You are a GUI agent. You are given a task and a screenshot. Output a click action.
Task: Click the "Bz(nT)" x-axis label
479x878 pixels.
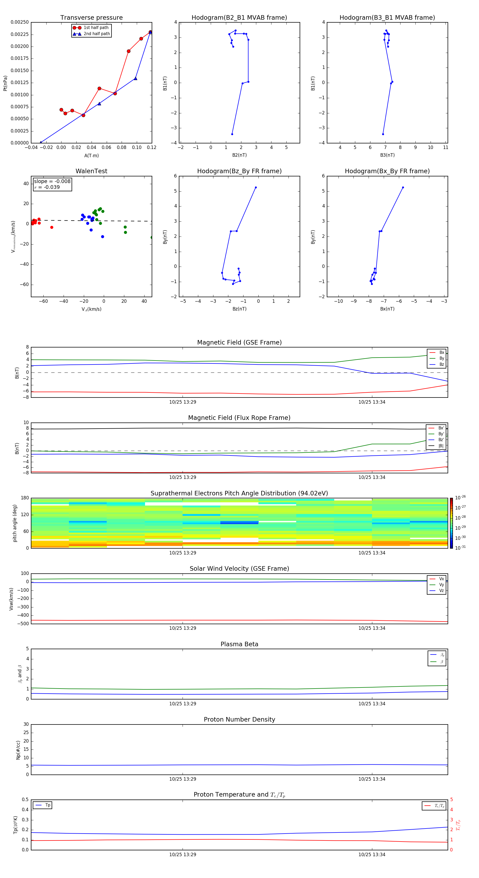[239, 309]
